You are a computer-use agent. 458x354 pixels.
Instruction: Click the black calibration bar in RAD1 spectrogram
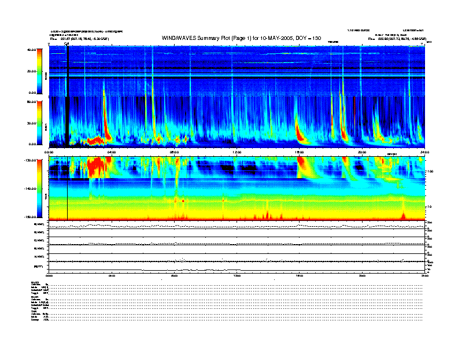(x=68, y=121)
